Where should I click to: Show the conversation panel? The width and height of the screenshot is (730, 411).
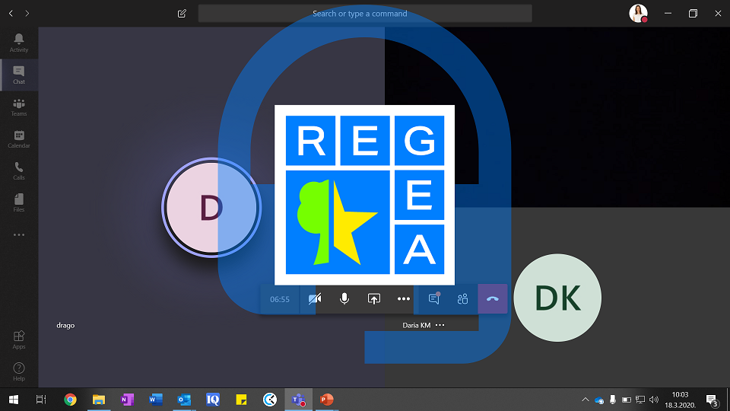coord(434,298)
